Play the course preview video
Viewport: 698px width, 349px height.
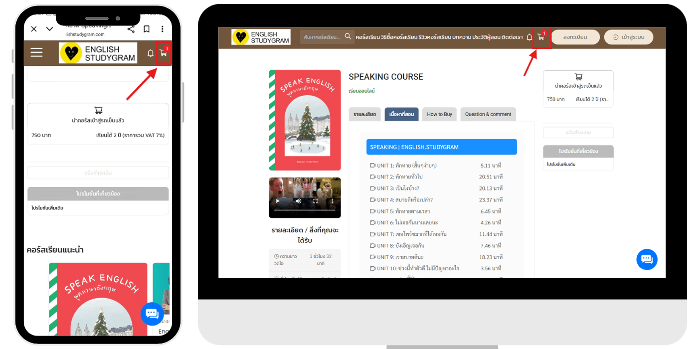tap(278, 201)
